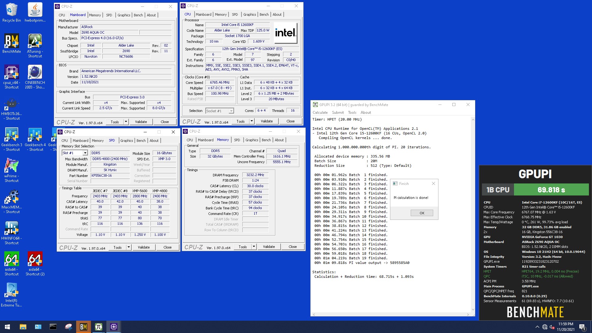Screen dimensions: 592x333
Task: Click the muted volume tray icon
Action: (x=552, y=327)
